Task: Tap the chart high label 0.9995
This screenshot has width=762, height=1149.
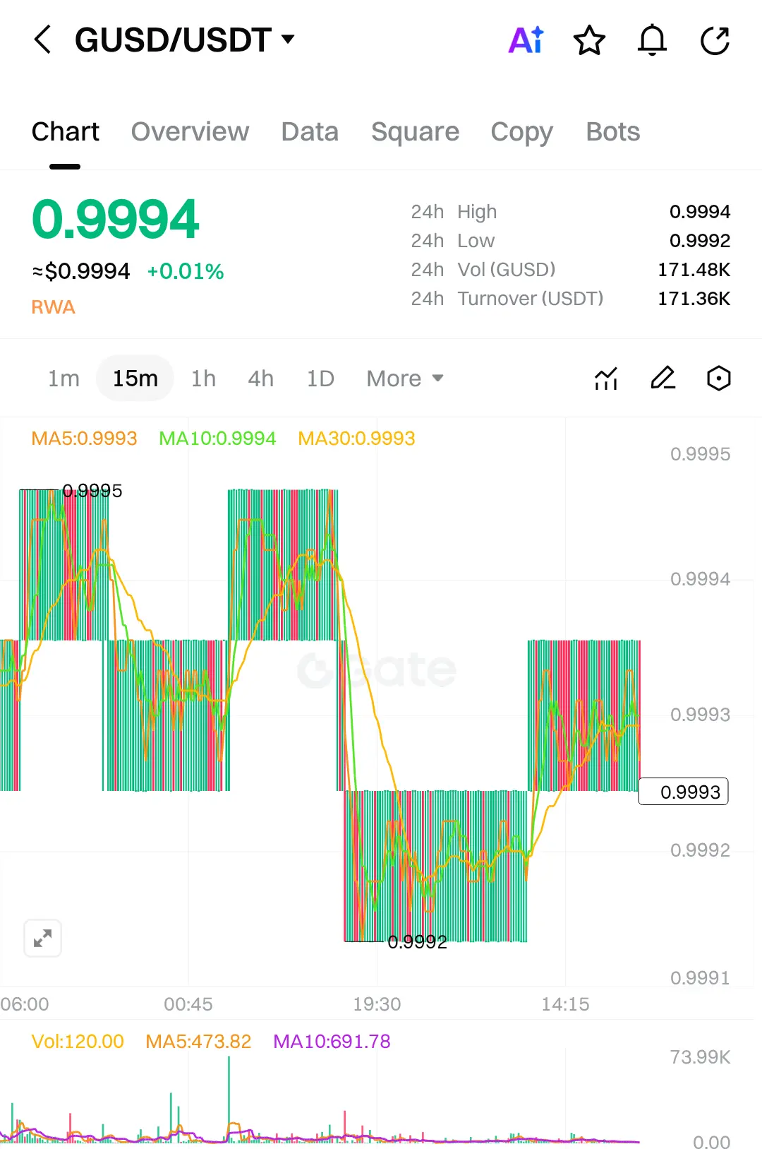Action: [x=92, y=491]
